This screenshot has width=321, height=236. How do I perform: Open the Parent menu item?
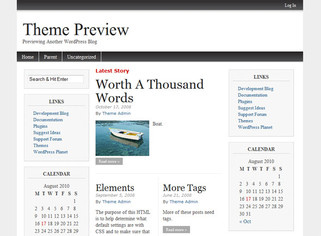pos(51,57)
